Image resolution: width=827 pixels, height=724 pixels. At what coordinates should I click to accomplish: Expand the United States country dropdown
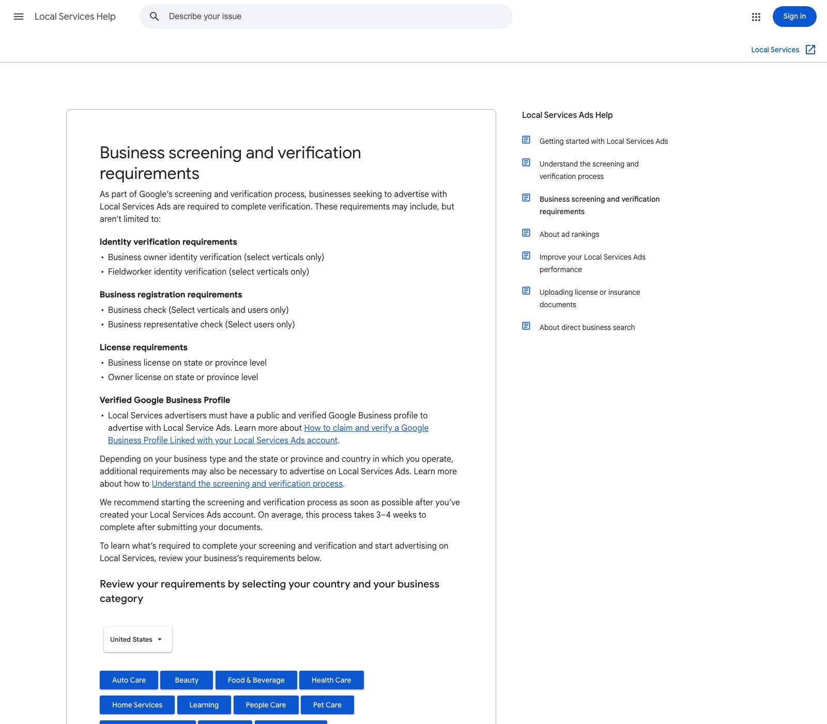coord(137,639)
